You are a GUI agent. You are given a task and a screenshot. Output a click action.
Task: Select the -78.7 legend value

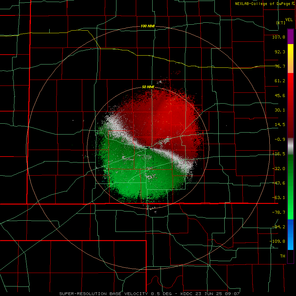pos(279,212)
